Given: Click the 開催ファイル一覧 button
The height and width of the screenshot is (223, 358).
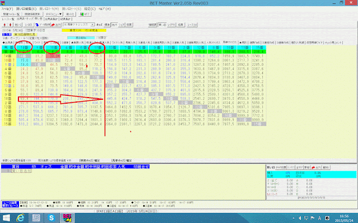Looking at the screenshot, I should click(x=12, y=14).
